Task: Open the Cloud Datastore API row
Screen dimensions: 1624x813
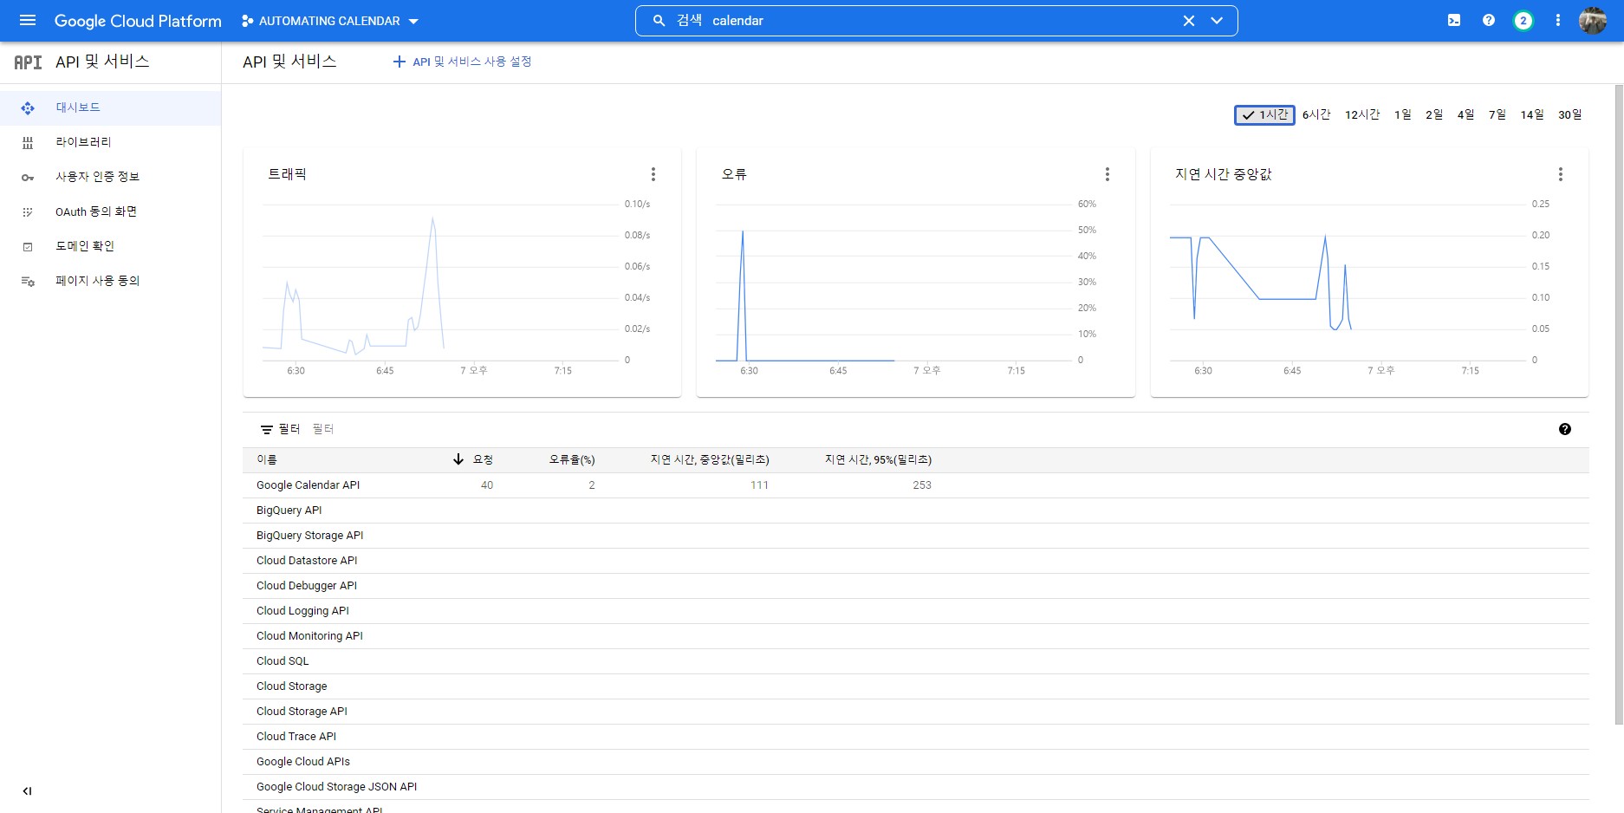Action: tap(916, 561)
